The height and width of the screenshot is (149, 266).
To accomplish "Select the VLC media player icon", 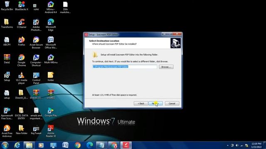I will (22, 78).
